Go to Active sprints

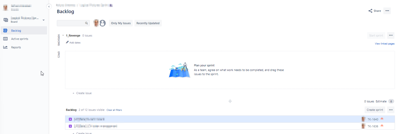24,39
